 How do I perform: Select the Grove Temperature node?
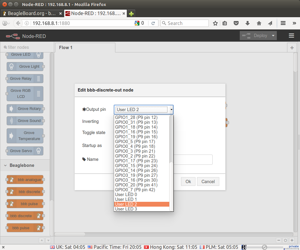25,136
